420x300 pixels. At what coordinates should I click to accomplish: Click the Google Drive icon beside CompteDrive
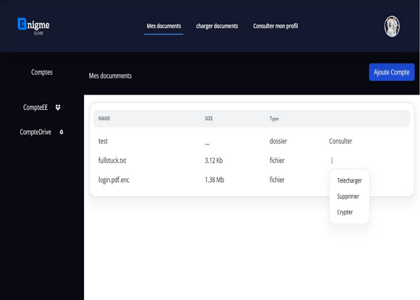(61, 132)
